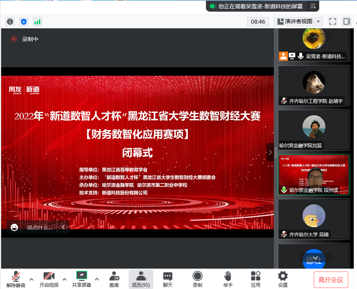
Task: Click the 离开会议 leave button
Action: pos(330,280)
